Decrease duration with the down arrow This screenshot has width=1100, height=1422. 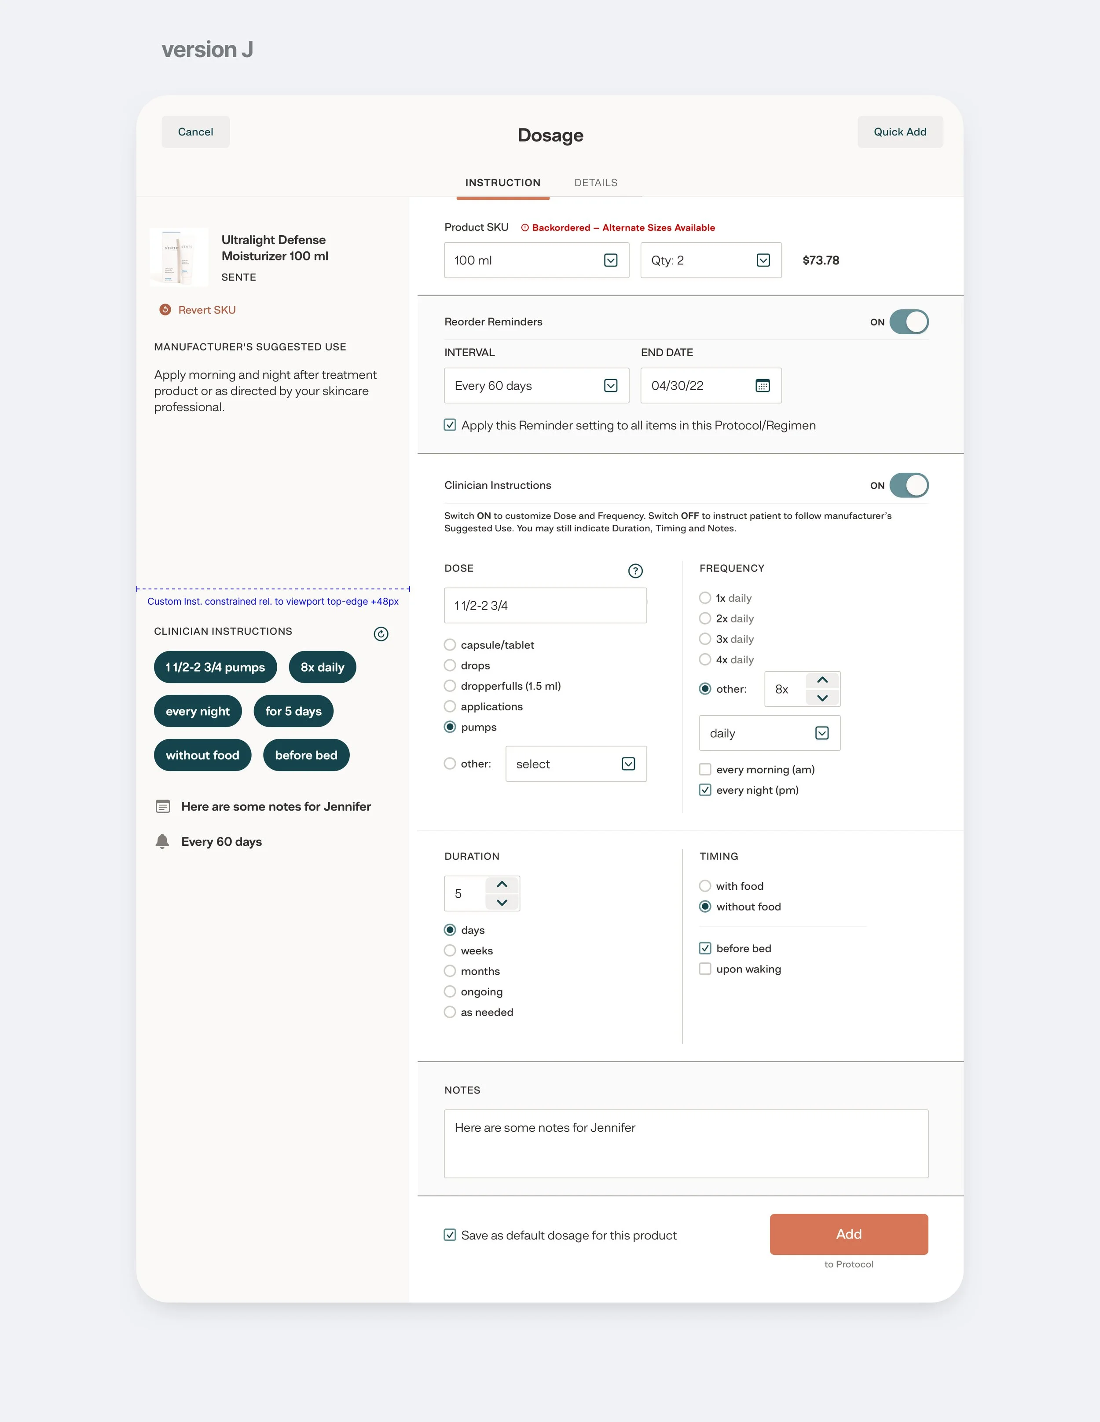coord(502,903)
